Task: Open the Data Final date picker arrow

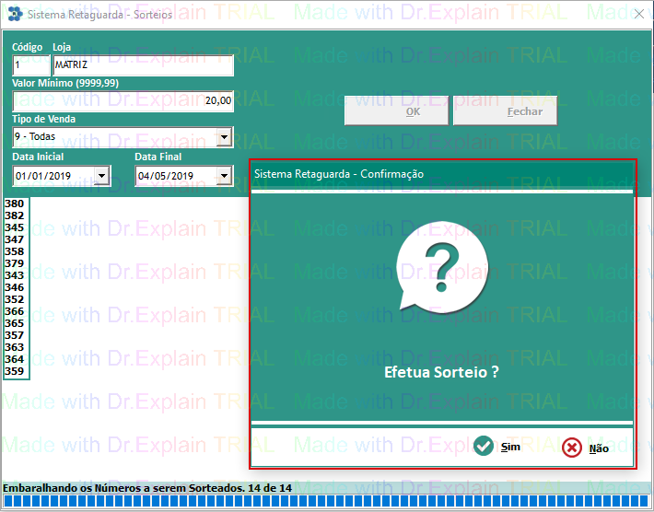Action: tap(223, 176)
